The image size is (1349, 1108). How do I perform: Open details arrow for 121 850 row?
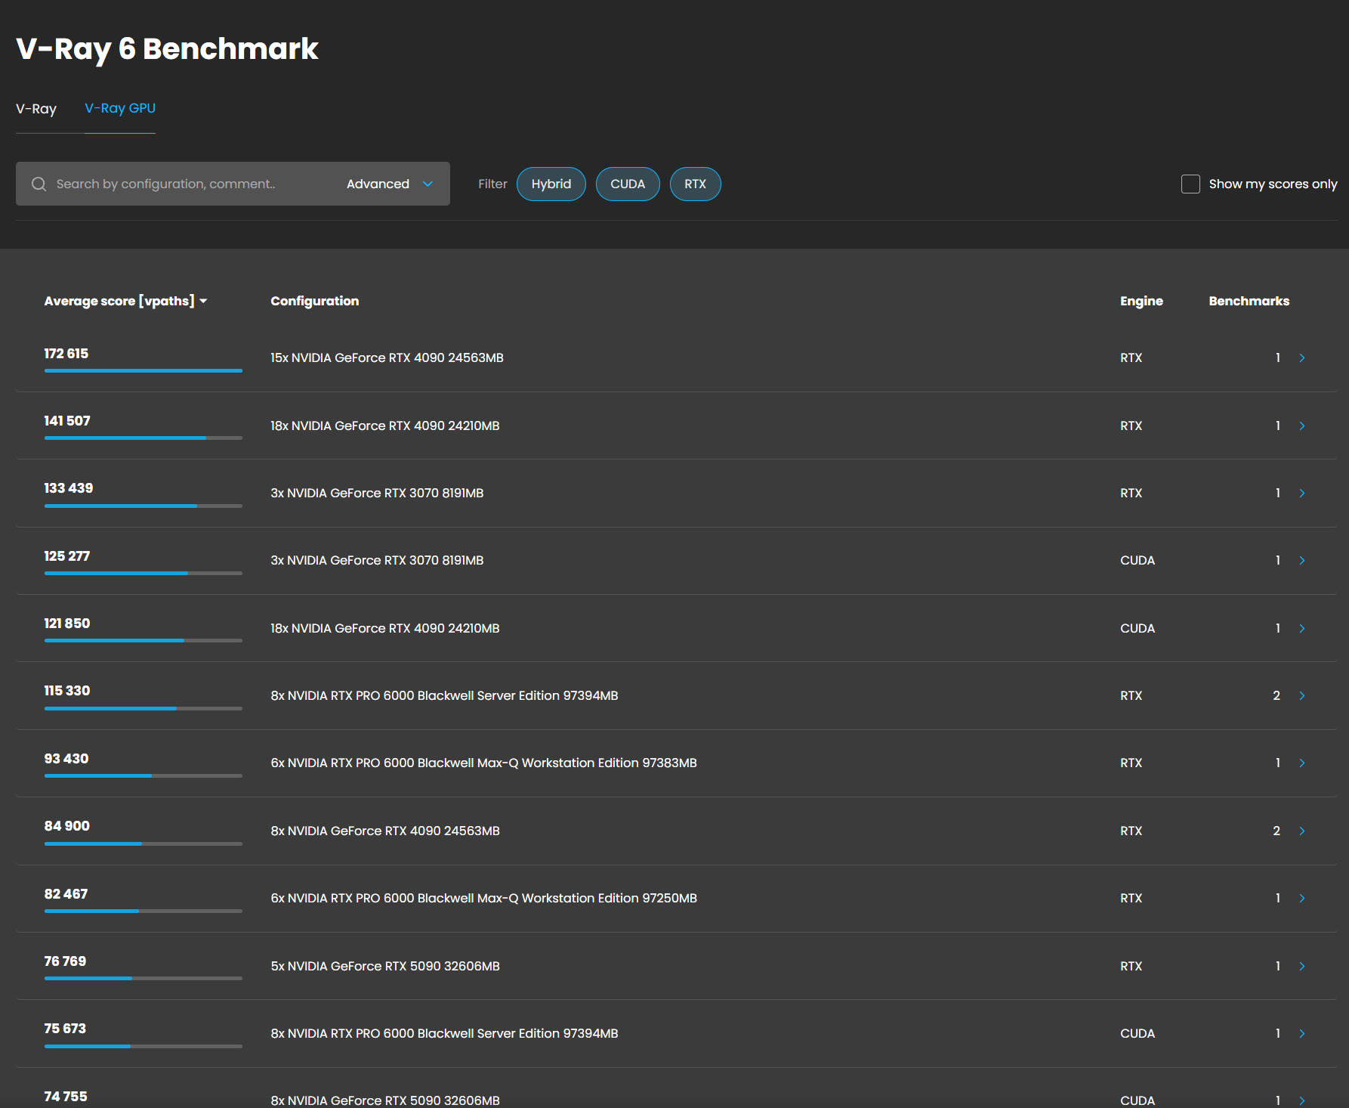click(1302, 628)
